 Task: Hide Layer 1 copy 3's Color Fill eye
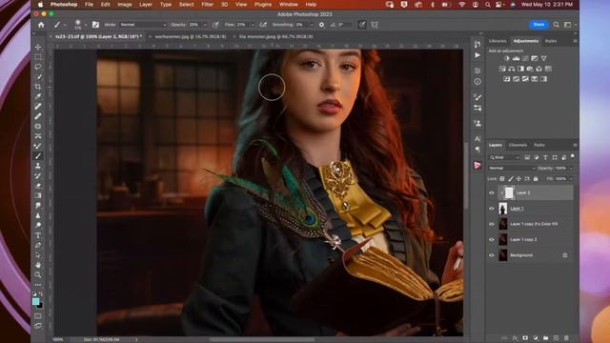click(x=492, y=224)
